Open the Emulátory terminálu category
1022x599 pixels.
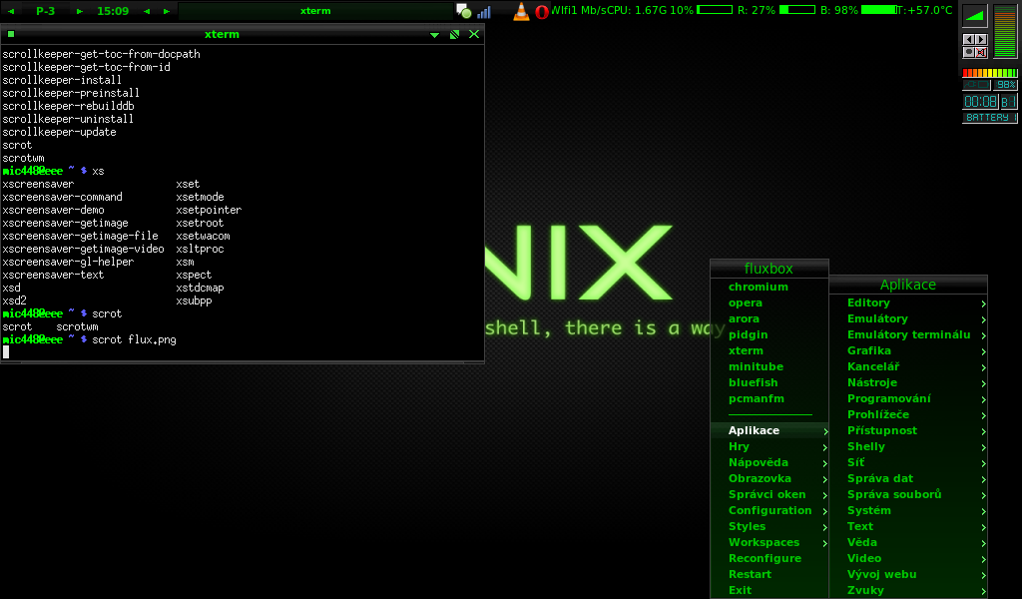click(x=908, y=335)
